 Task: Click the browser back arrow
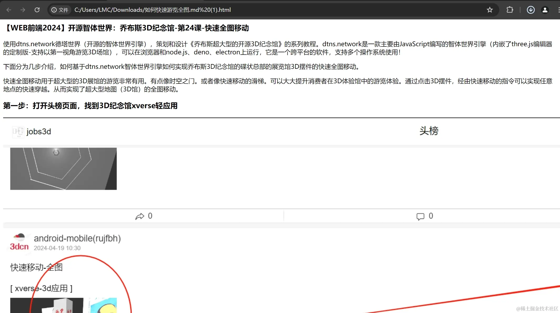[x=9, y=10]
